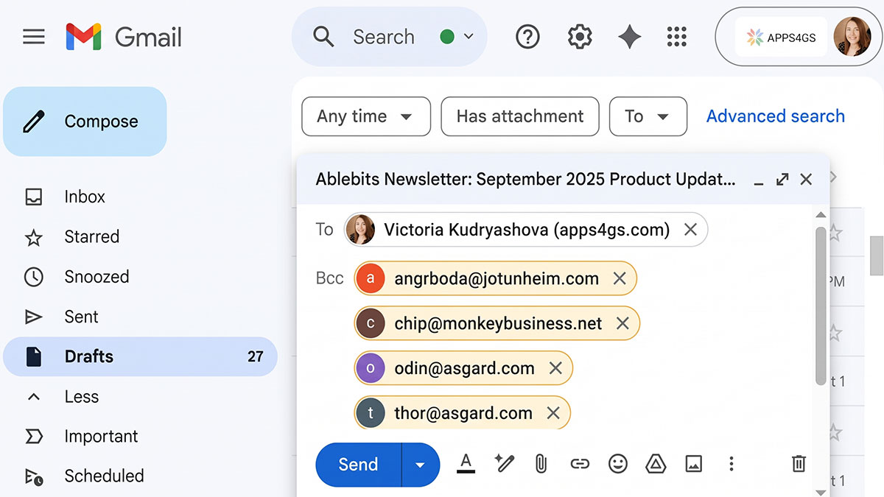Open the Google apps grid
The image size is (884, 497).
point(676,37)
